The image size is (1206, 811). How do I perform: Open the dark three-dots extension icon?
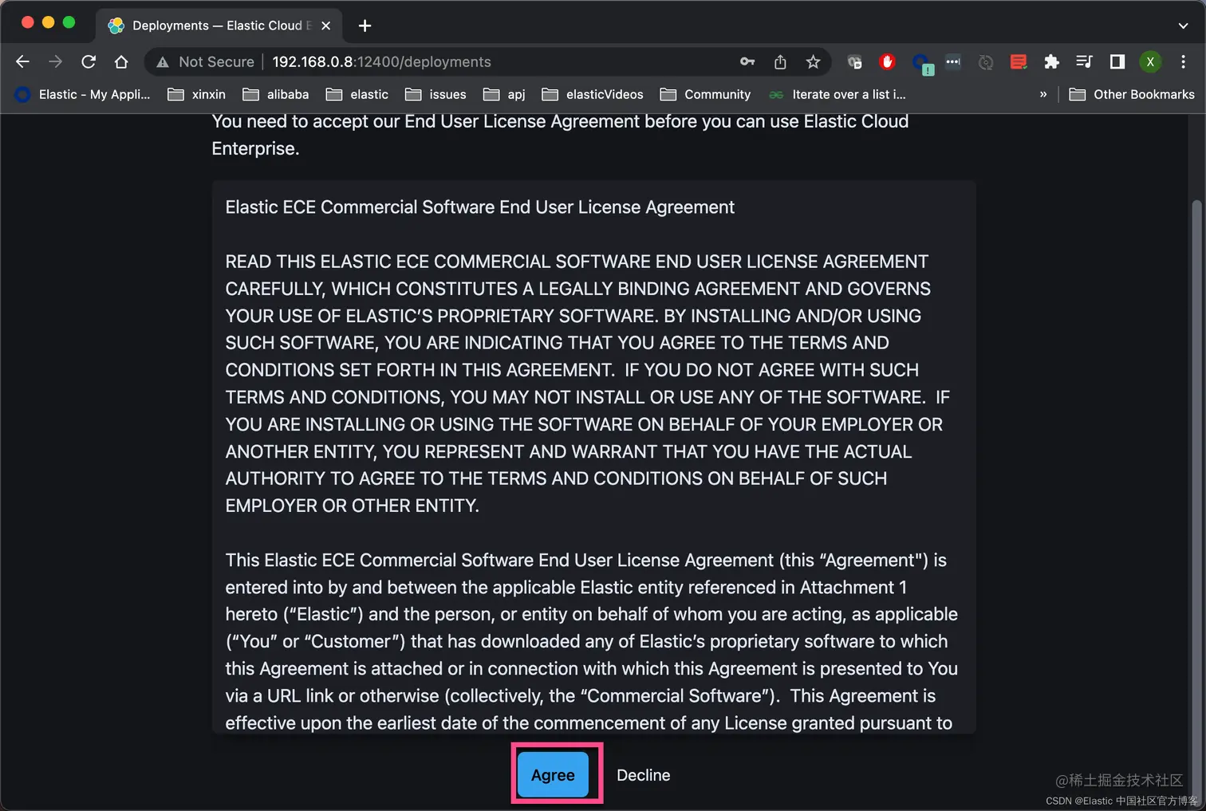pos(953,61)
